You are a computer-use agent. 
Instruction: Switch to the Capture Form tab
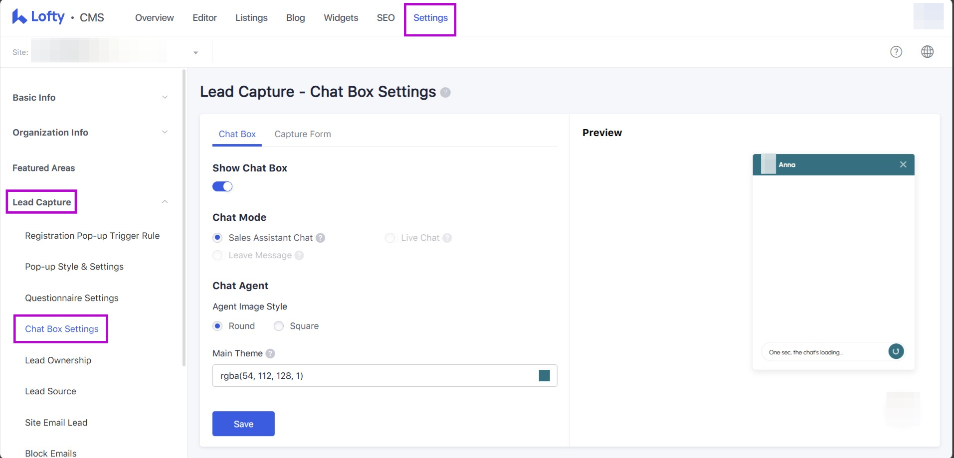coord(302,134)
